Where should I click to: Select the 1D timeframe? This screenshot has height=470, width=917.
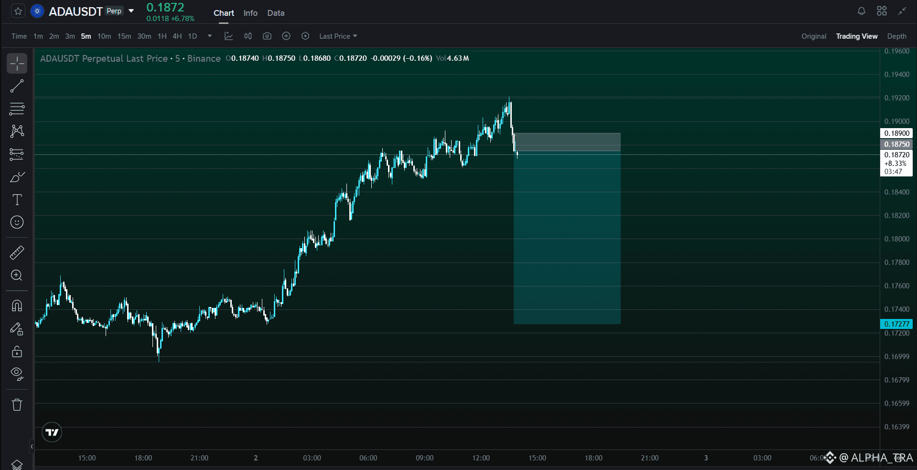(193, 36)
